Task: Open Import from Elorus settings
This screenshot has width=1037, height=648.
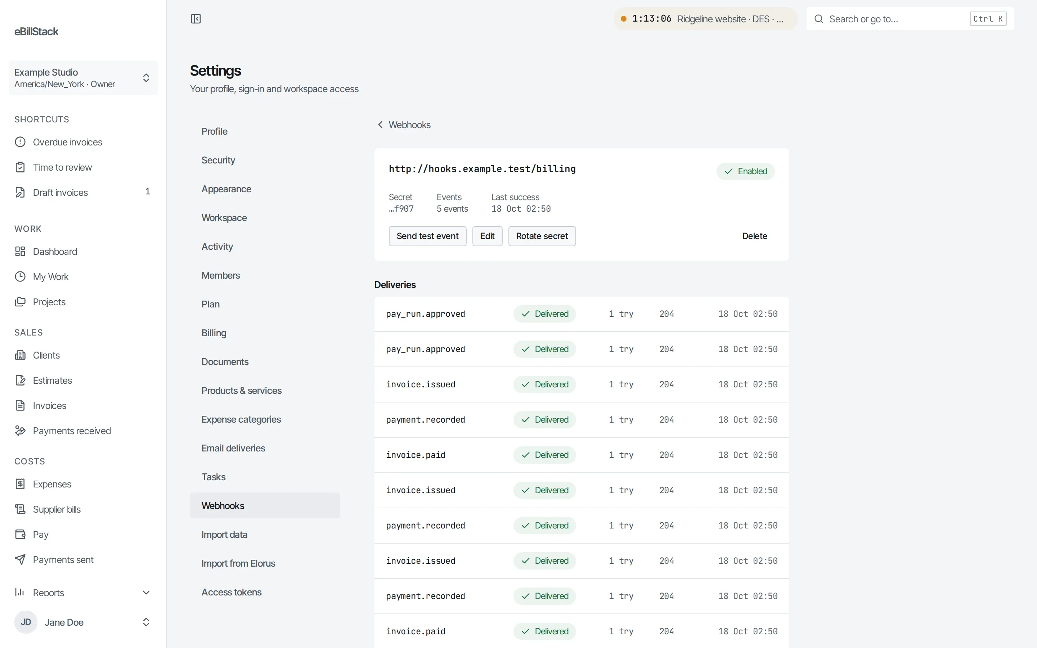Action: point(265,563)
